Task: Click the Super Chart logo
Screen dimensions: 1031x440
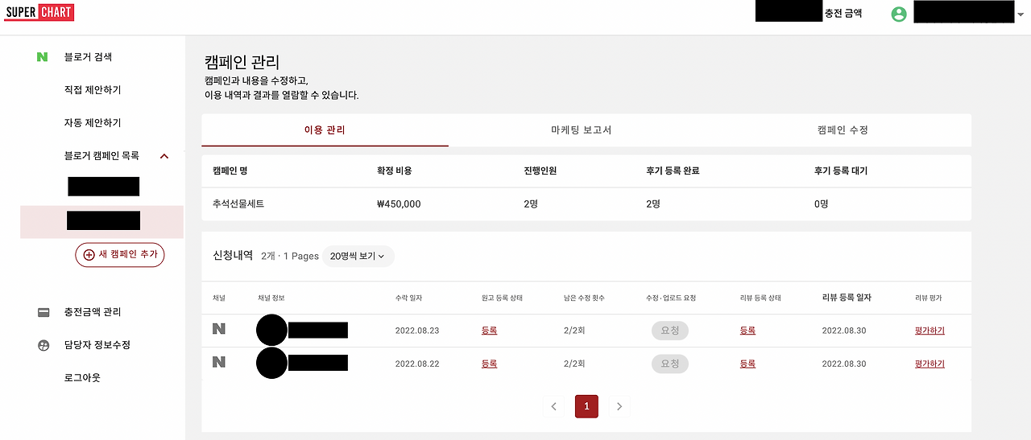Action: click(x=39, y=12)
